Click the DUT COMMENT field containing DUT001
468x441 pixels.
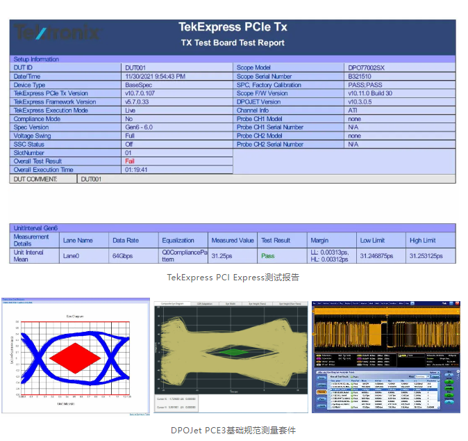click(x=92, y=179)
